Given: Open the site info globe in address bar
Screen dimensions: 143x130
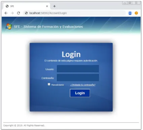Looking at the screenshot, I should coord(26,13).
